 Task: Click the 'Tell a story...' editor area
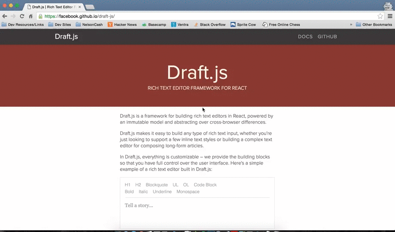[x=197, y=205]
